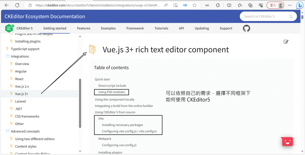Select Vue.js 3+ in sidebar

click(x=21, y=94)
